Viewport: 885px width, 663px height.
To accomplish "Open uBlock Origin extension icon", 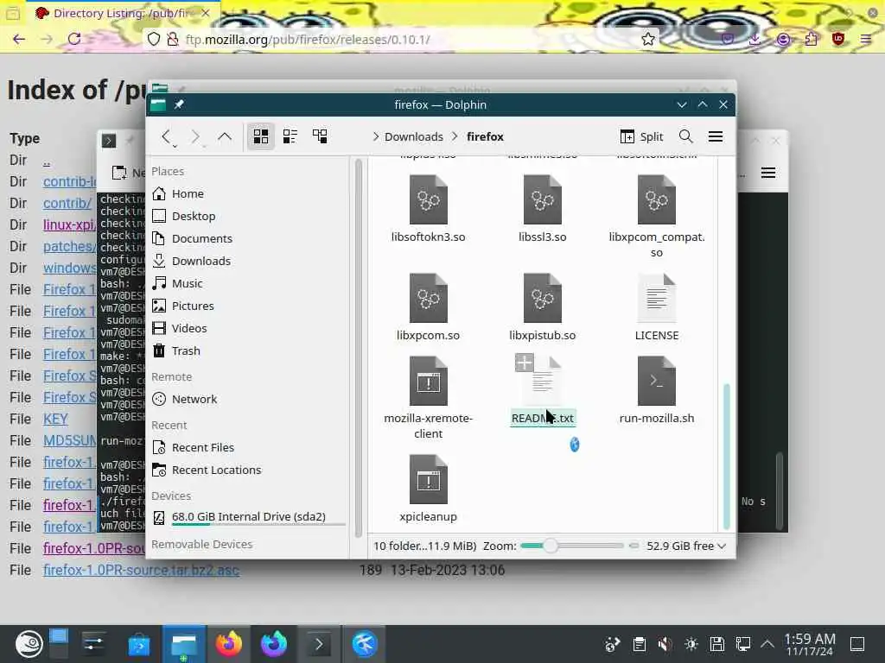I will [x=838, y=39].
